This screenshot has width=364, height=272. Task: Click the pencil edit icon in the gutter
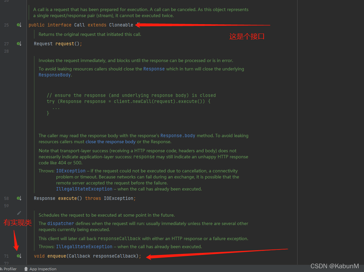tap(19, 213)
